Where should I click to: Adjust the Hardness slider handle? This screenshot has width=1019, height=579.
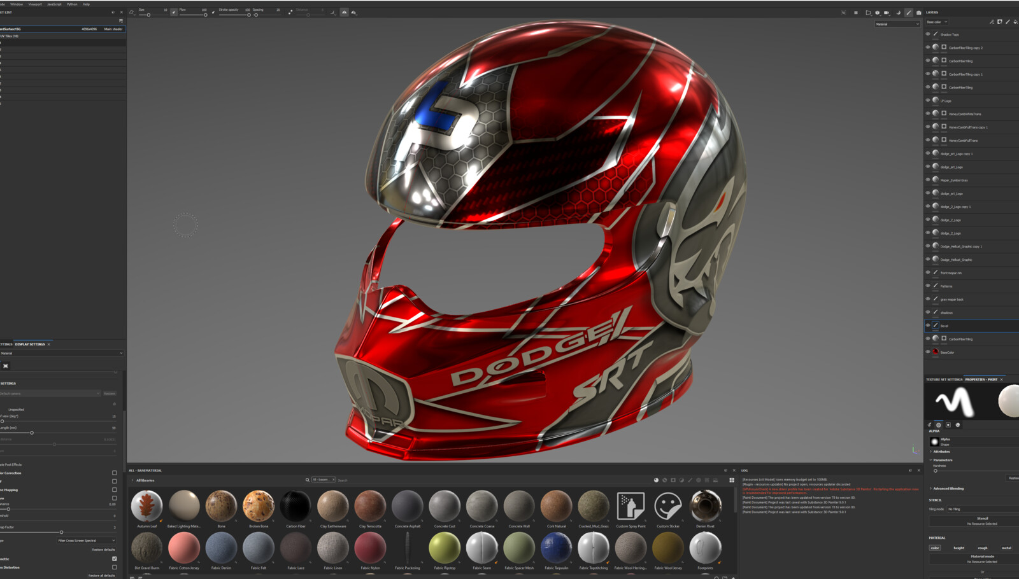coord(936,471)
